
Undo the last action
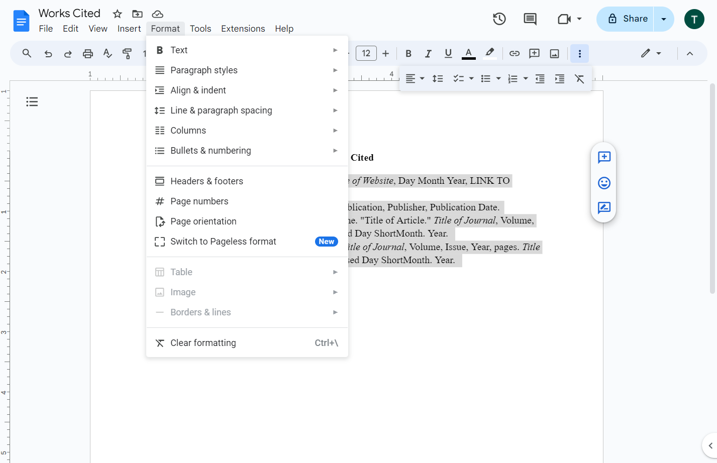tap(48, 53)
